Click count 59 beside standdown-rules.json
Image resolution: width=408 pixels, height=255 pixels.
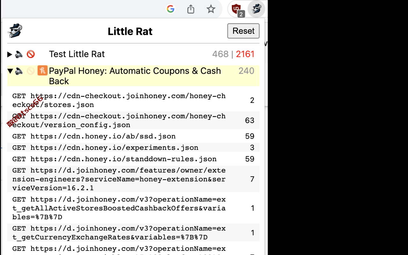click(250, 159)
